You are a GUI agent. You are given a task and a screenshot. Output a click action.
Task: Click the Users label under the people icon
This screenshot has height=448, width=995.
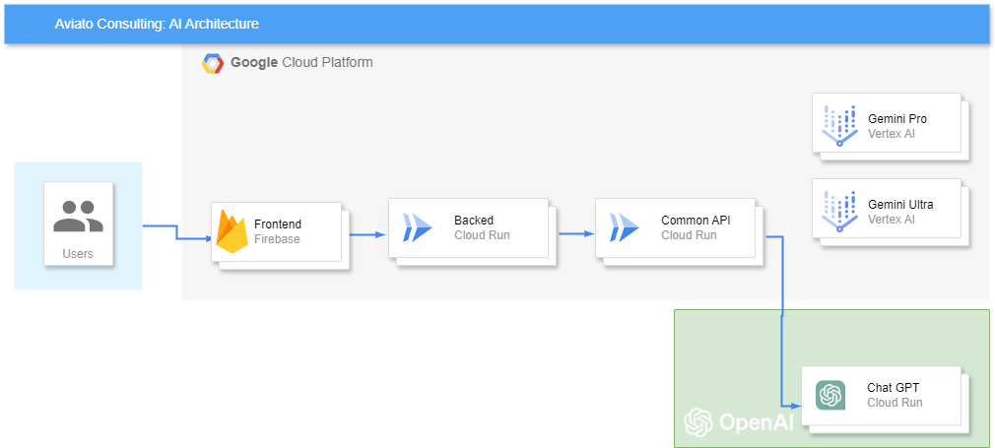tap(78, 254)
